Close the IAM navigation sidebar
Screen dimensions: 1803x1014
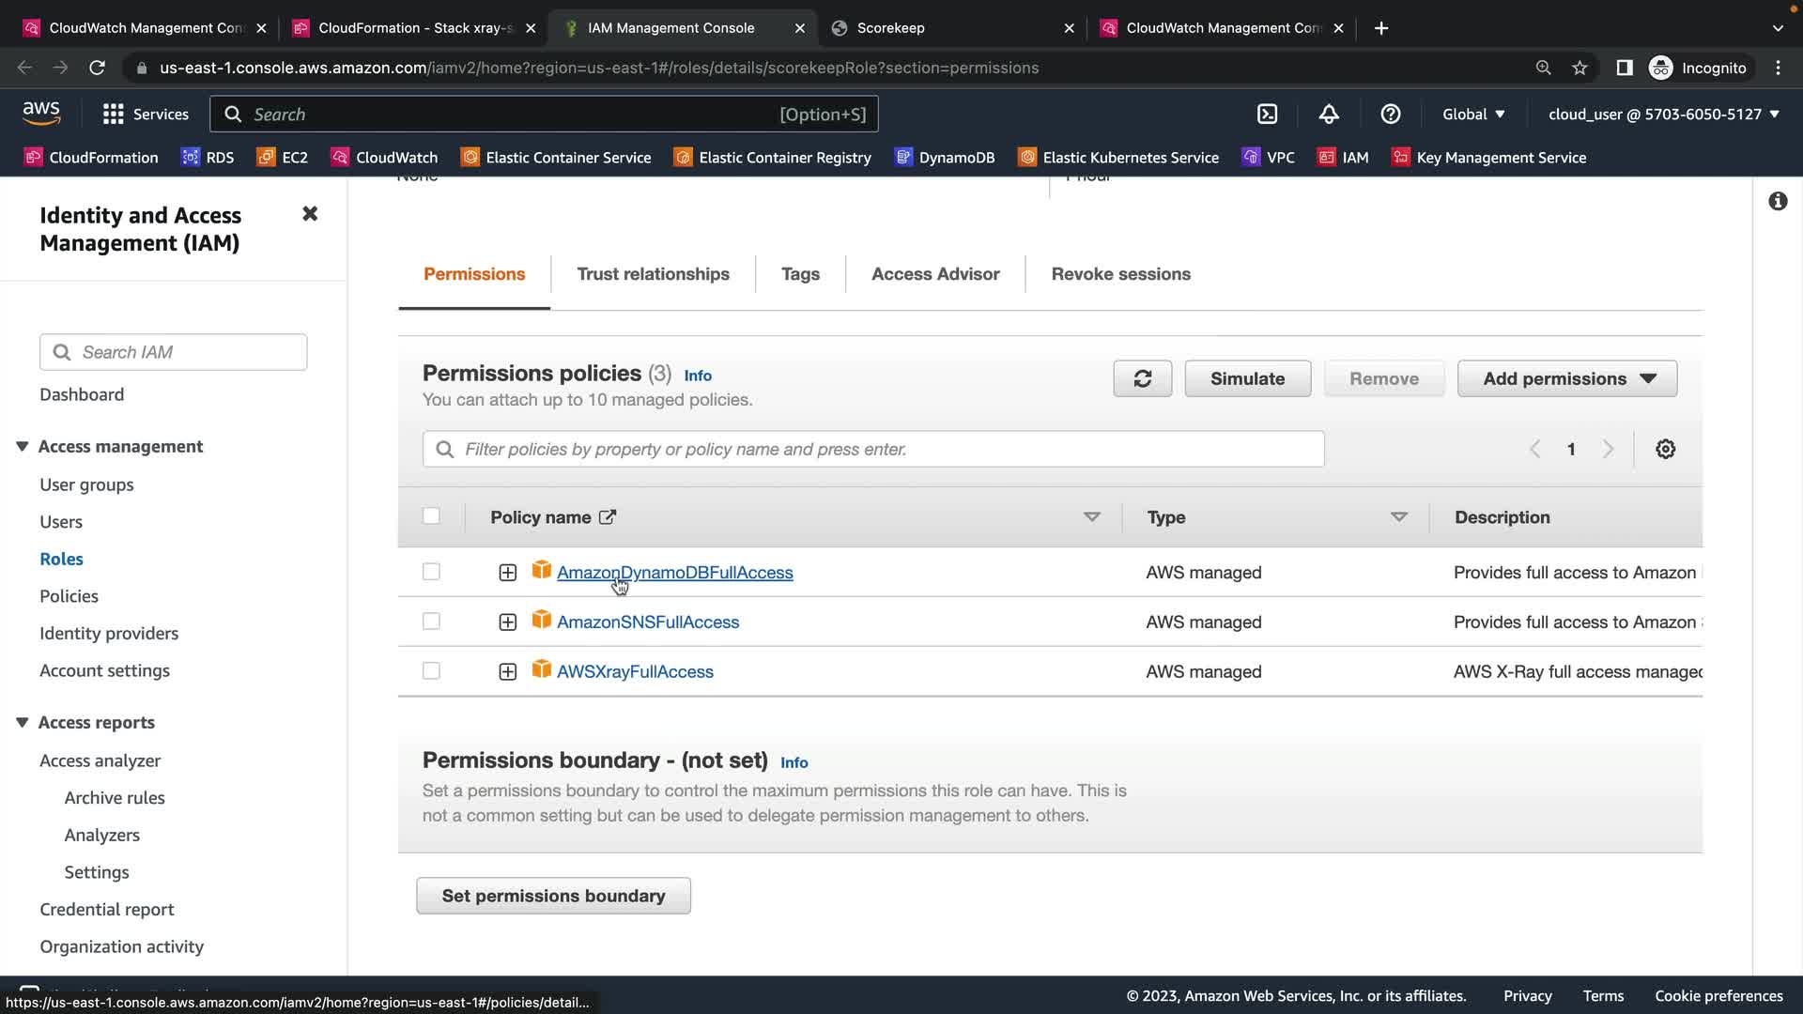click(310, 214)
